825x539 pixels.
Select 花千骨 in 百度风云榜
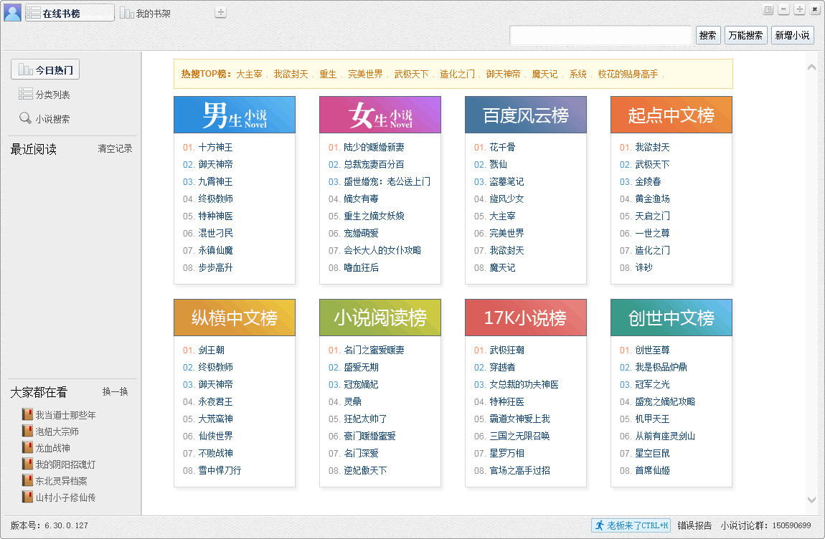click(x=502, y=147)
